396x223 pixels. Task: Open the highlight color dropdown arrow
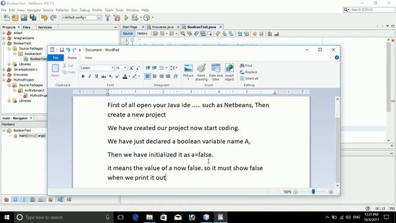(x=139, y=76)
